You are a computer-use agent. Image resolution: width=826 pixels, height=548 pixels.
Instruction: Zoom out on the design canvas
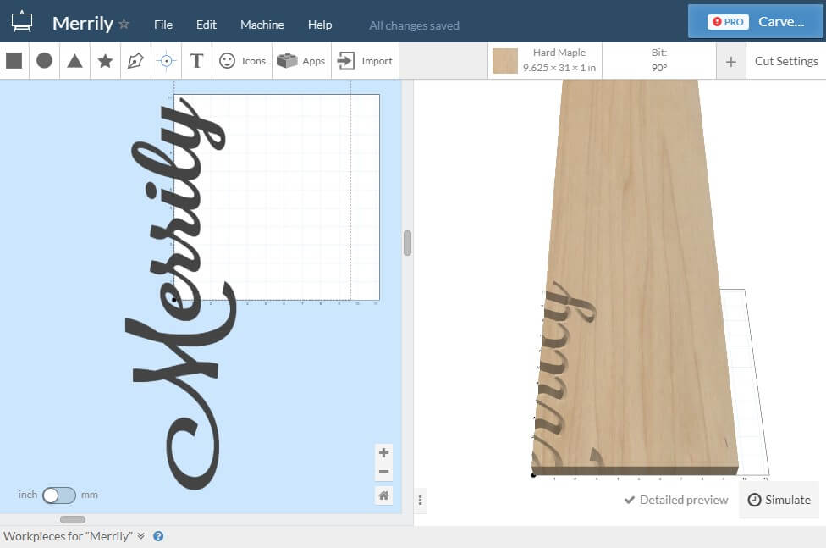click(x=383, y=472)
